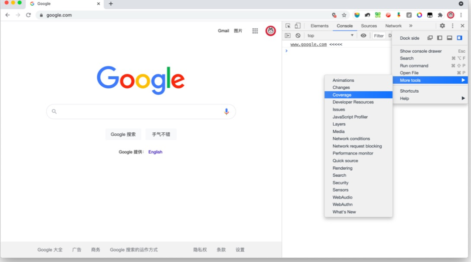Screen dimensions: 471x262
Task: Open Shortcuts from DevTools menu
Action: 430,91
